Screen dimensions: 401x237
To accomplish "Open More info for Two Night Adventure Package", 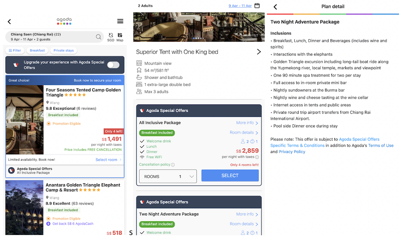I will (247, 214).
